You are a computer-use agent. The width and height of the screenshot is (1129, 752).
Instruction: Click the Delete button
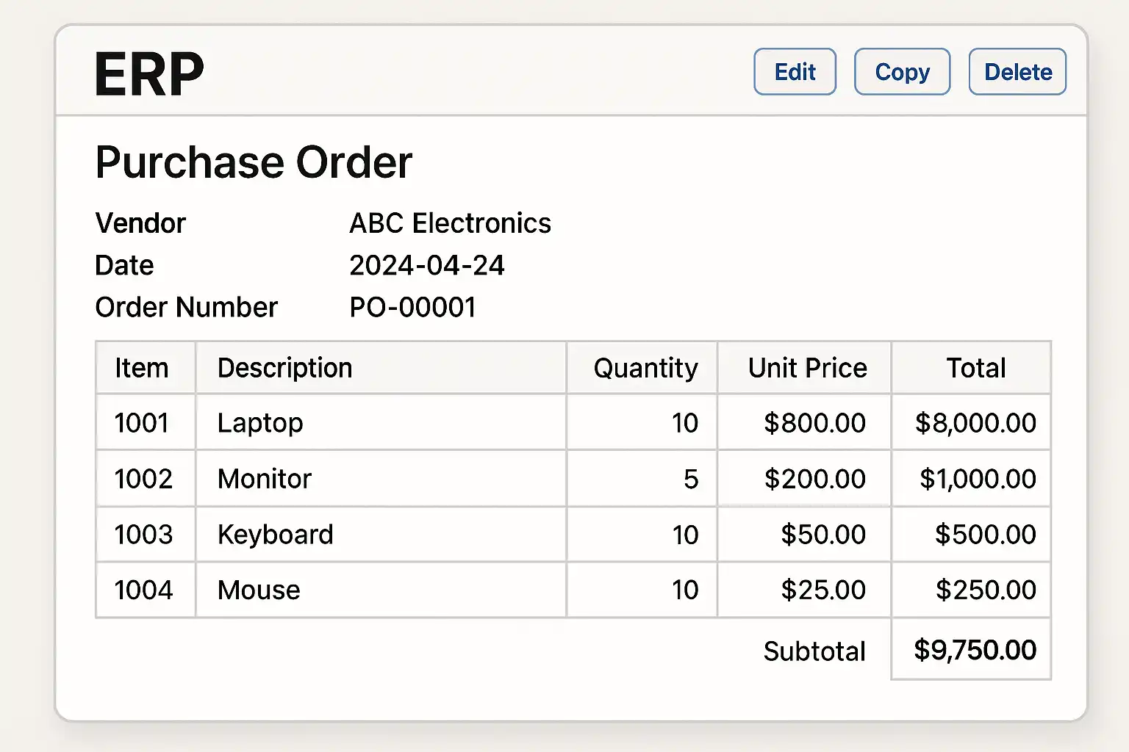point(1017,72)
